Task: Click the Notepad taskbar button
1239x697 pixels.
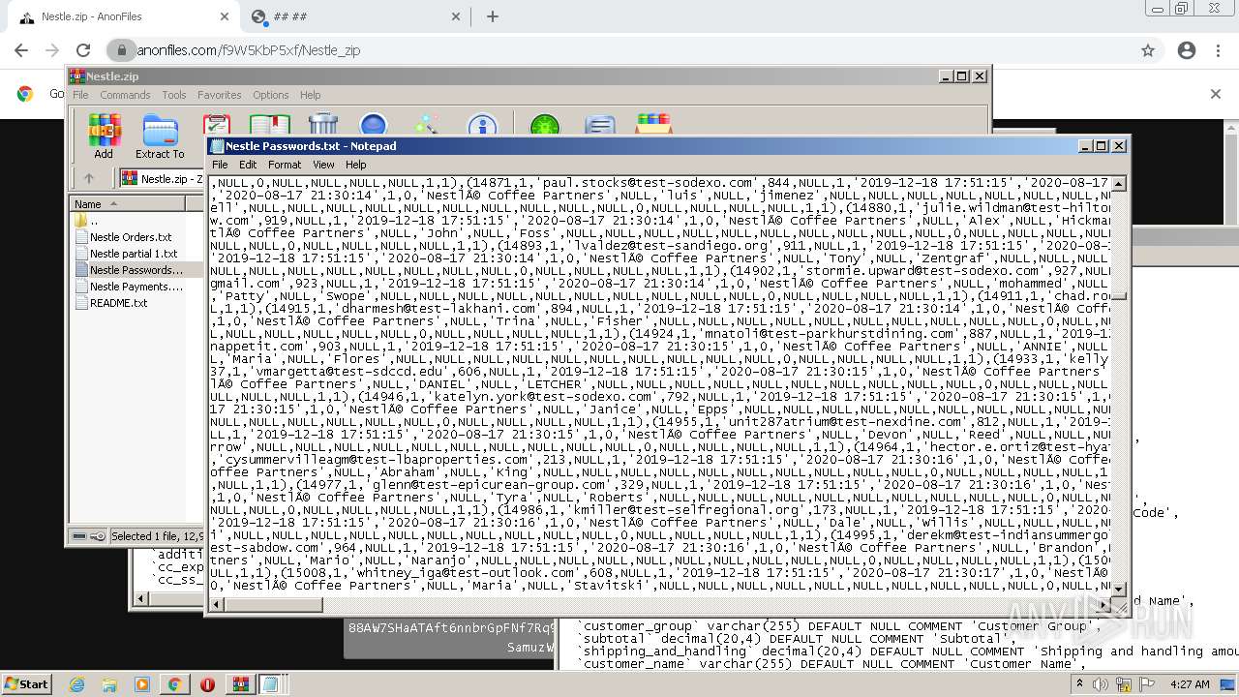Action: (271, 684)
